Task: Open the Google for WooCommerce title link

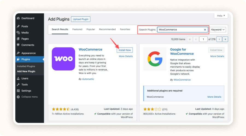Action: click(182, 51)
